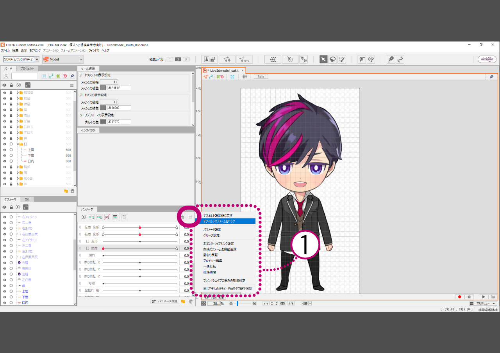Set edit level to 1

click(x=170, y=59)
